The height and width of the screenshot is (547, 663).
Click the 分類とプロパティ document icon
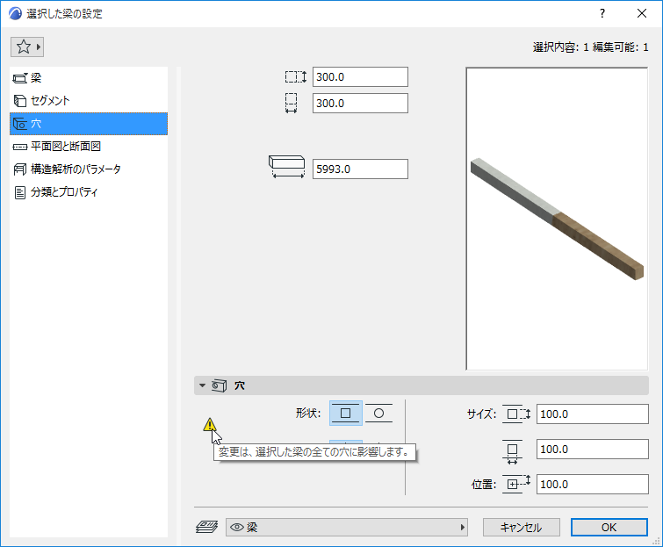pyautogui.click(x=20, y=192)
